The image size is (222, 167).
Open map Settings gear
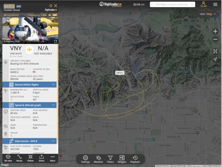86,159
